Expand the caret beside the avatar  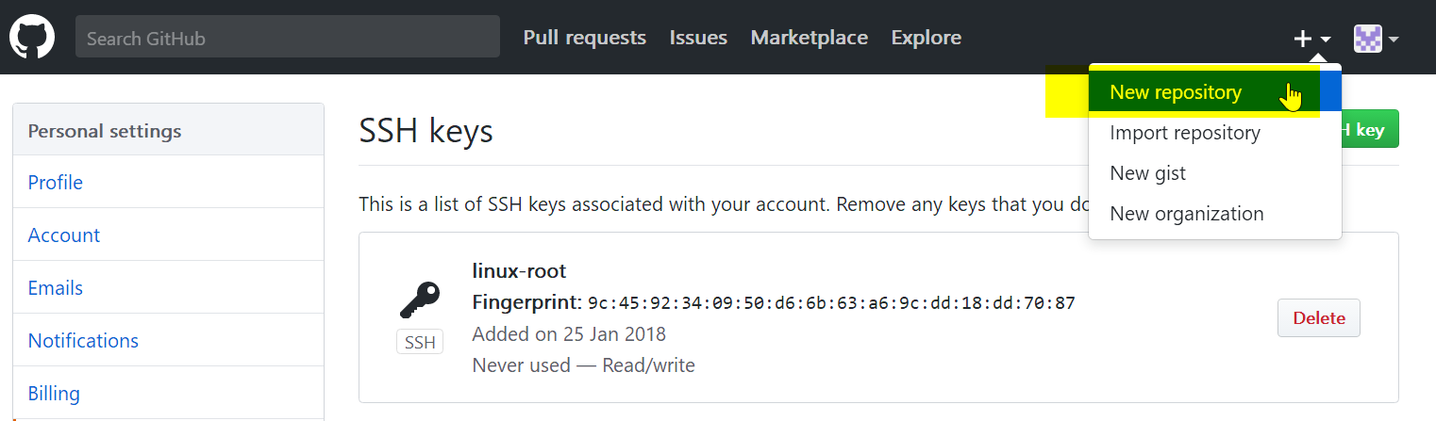1393,40
